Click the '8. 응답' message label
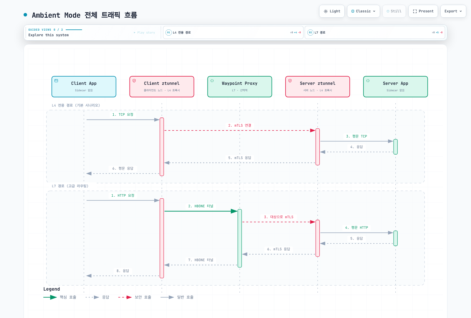The width and height of the screenshot is (471, 318). (123, 271)
